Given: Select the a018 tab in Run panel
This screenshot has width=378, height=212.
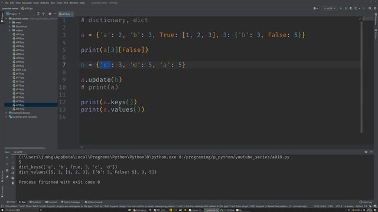Looking at the screenshot, I should [x=18, y=152].
